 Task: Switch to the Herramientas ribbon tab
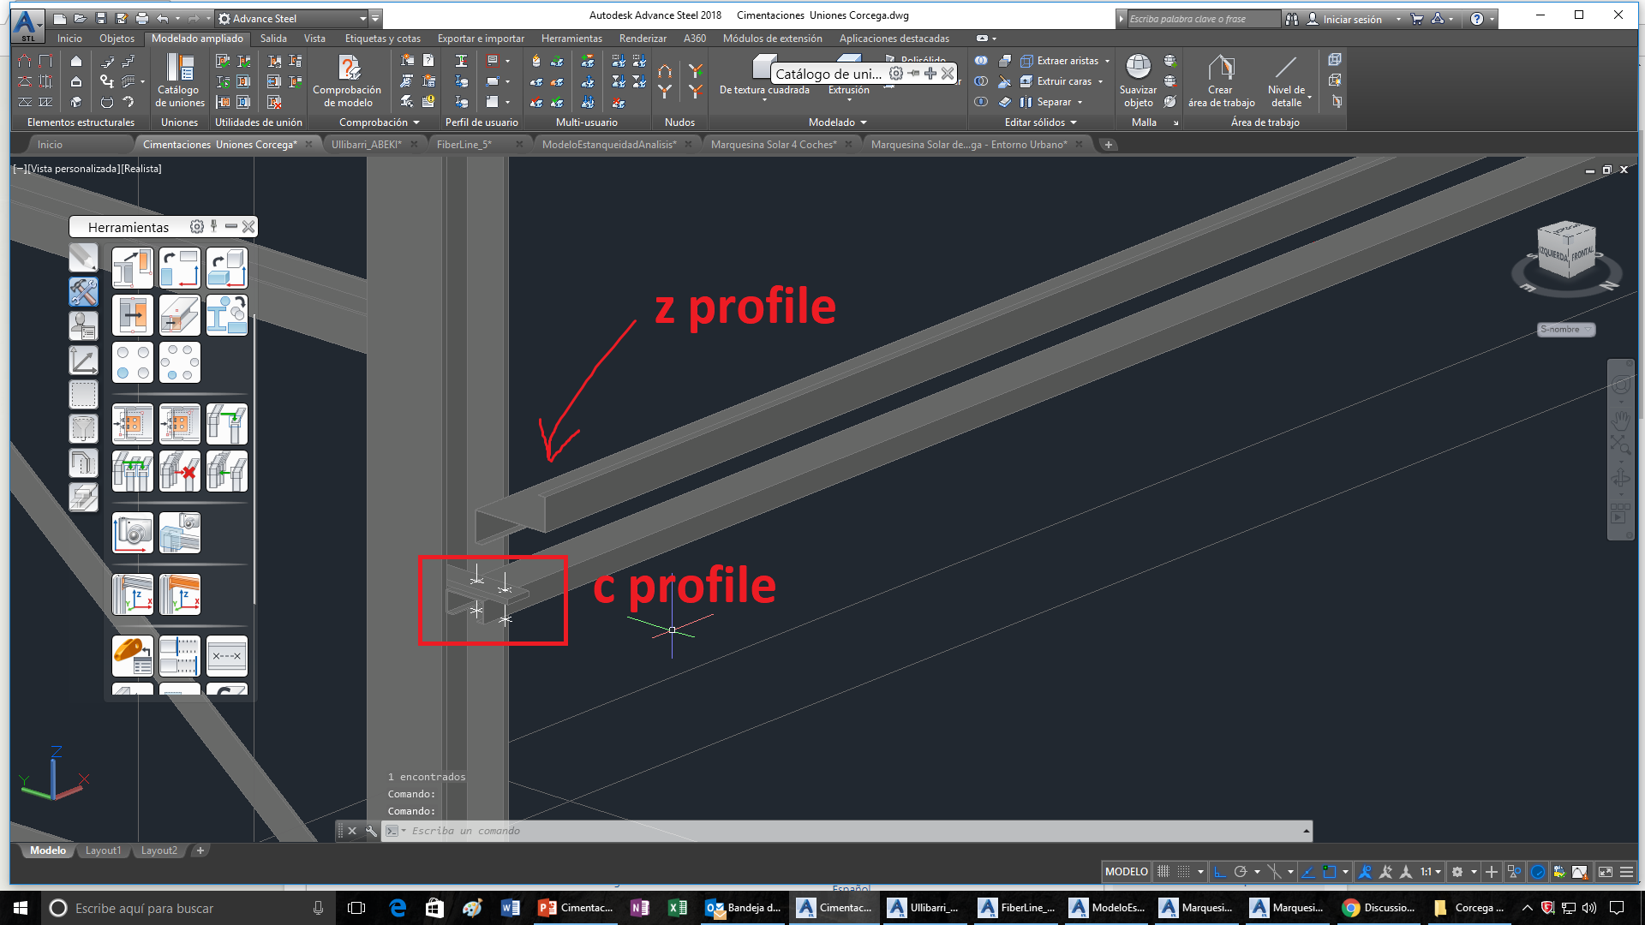571,39
